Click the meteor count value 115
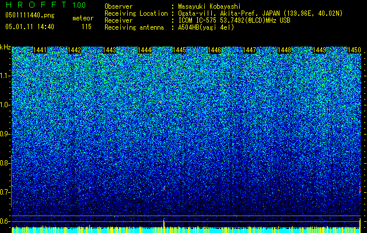This screenshot has height=233, width=367. click(86, 27)
